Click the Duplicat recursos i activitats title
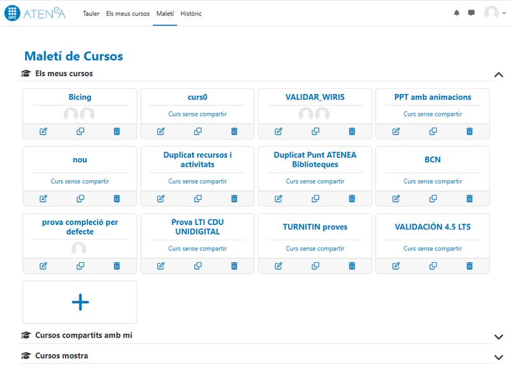The width and height of the screenshot is (511, 381). pyautogui.click(x=197, y=160)
